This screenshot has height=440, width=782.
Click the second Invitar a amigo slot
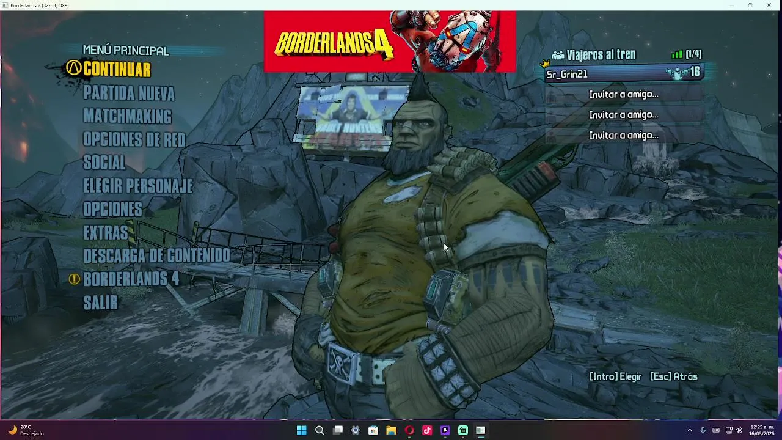tap(623, 115)
